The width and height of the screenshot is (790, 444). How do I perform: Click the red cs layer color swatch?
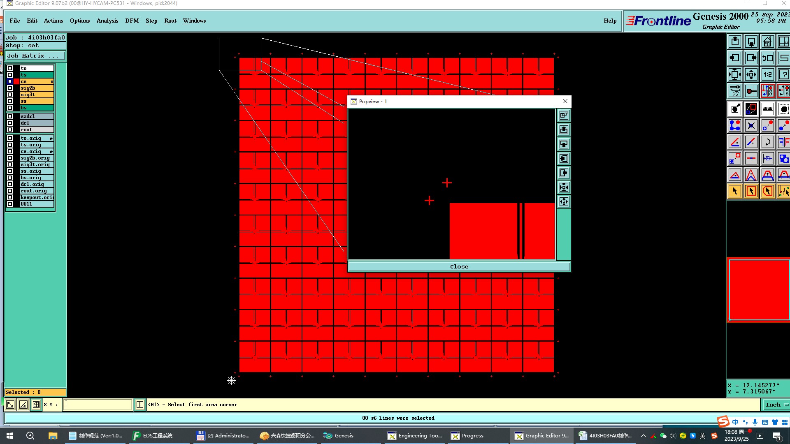(x=16, y=81)
